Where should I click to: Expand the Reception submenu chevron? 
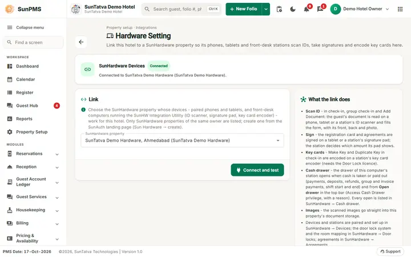pos(57,167)
